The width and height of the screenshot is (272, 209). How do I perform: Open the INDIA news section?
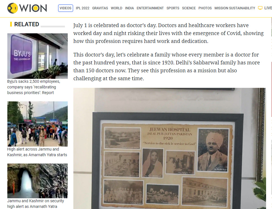click(130, 8)
